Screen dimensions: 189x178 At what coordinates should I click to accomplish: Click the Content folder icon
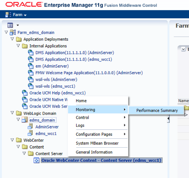tap(25, 147)
